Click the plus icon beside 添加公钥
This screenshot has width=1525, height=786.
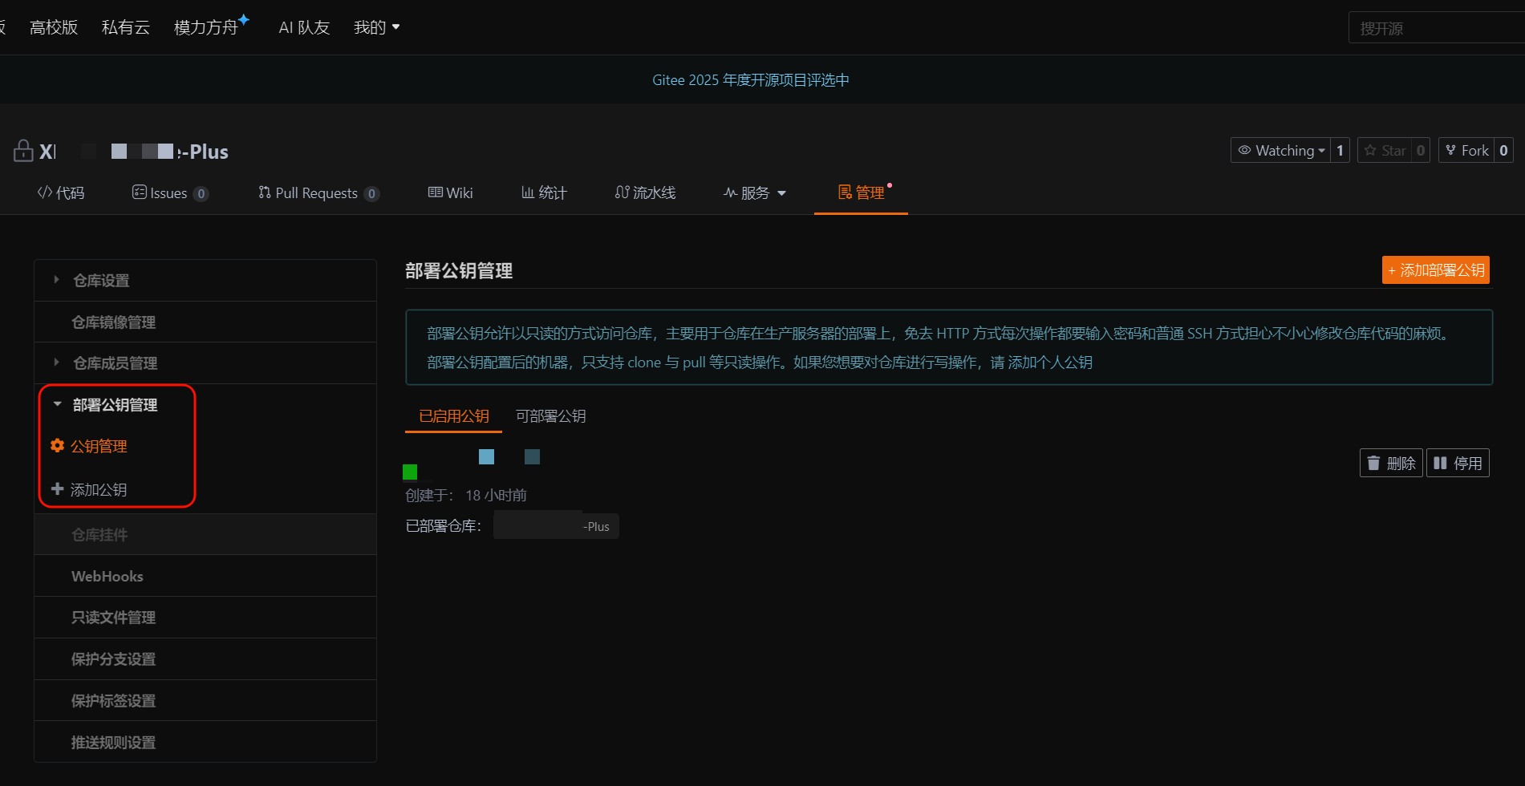[57, 488]
